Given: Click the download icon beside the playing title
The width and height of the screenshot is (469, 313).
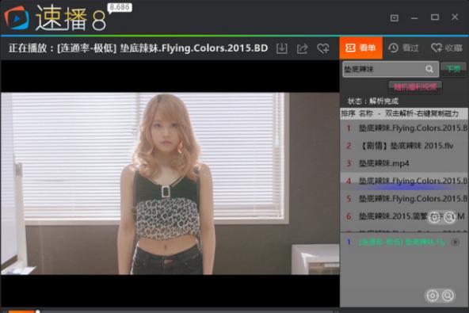Looking at the screenshot, I should coord(282,48).
